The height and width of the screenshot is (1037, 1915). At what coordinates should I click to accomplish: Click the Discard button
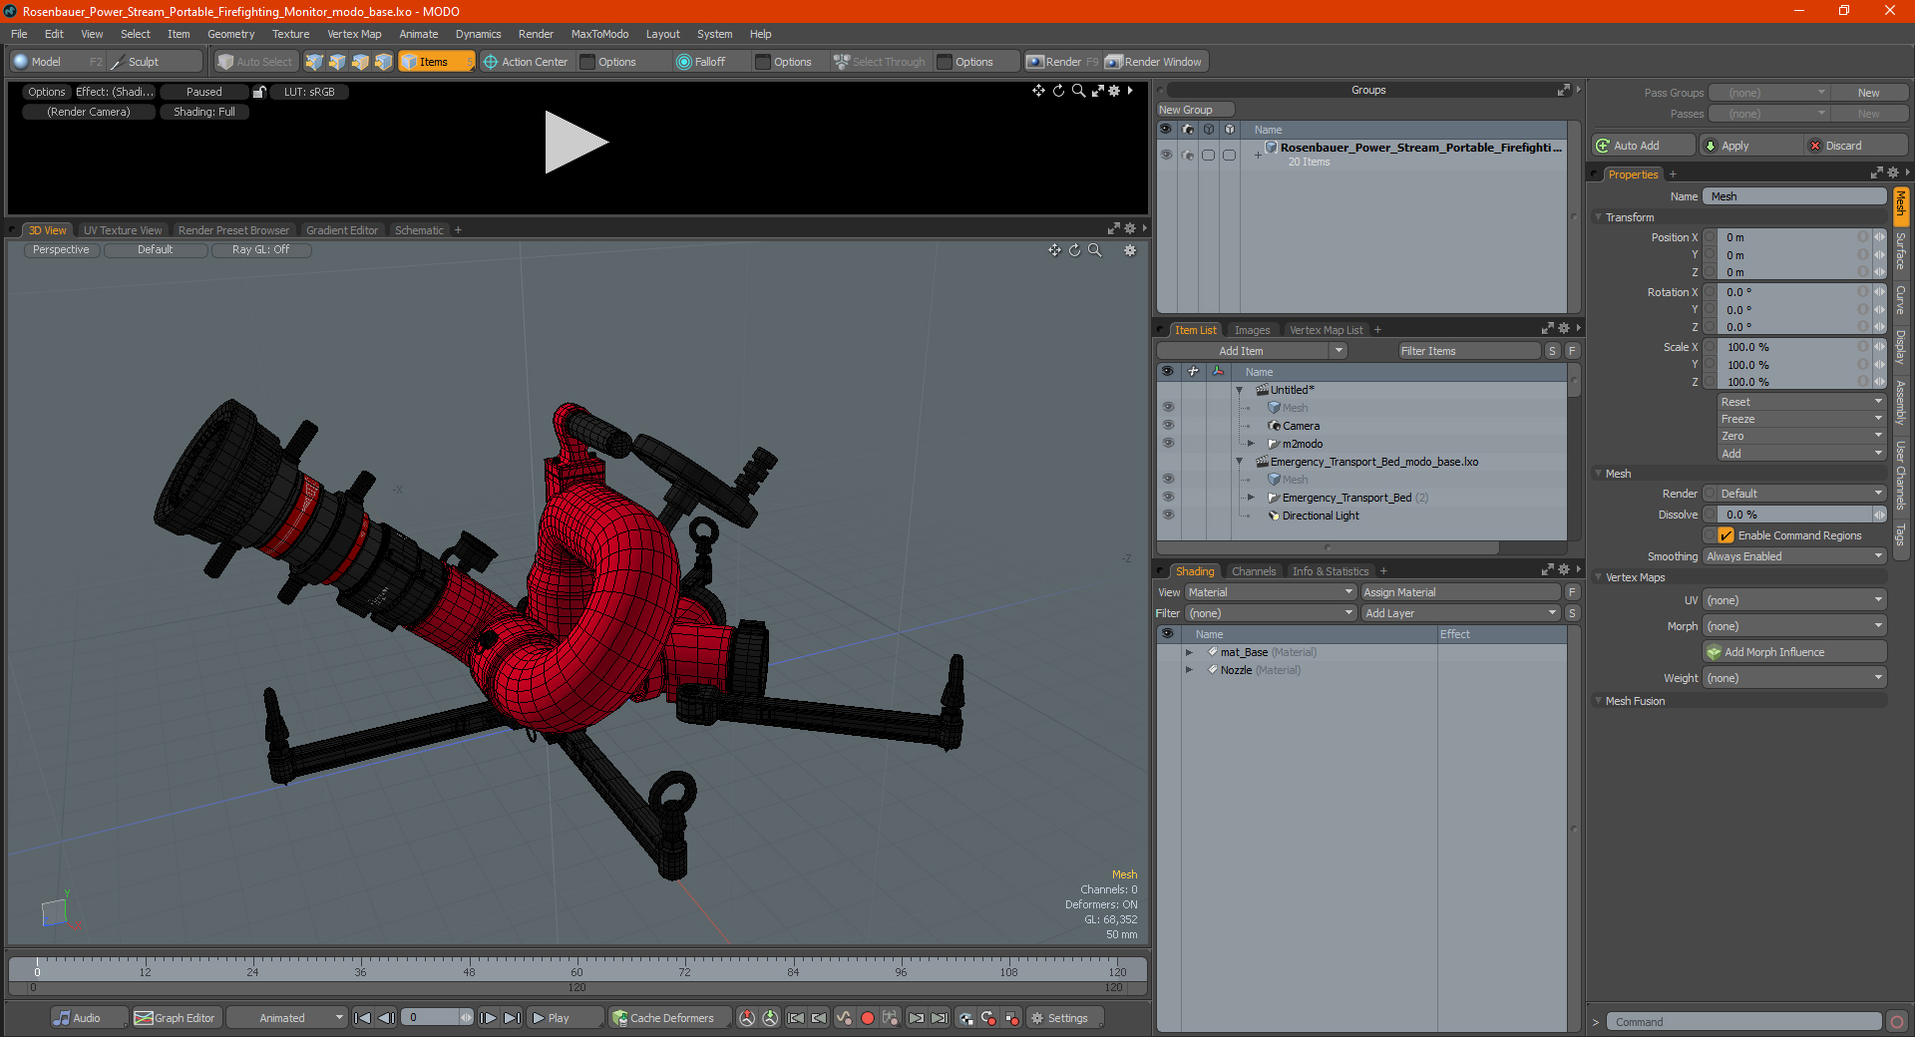click(x=1856, y=146)
